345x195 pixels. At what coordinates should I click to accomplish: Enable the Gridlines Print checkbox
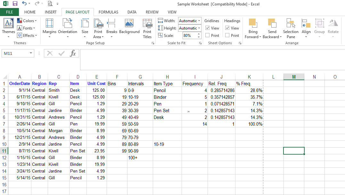point(208,36)
